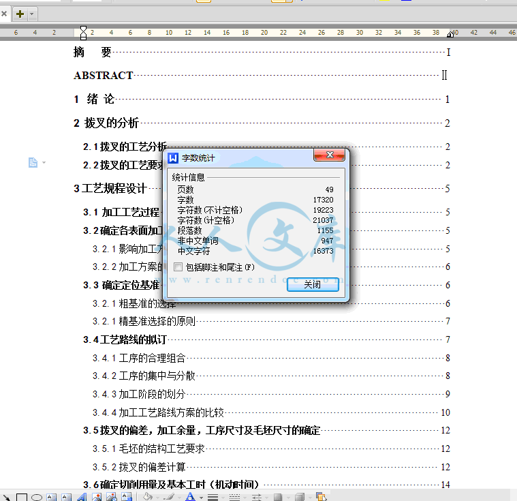
Task: Expand the line style dropdown arrow
Action: pos(223,498)
